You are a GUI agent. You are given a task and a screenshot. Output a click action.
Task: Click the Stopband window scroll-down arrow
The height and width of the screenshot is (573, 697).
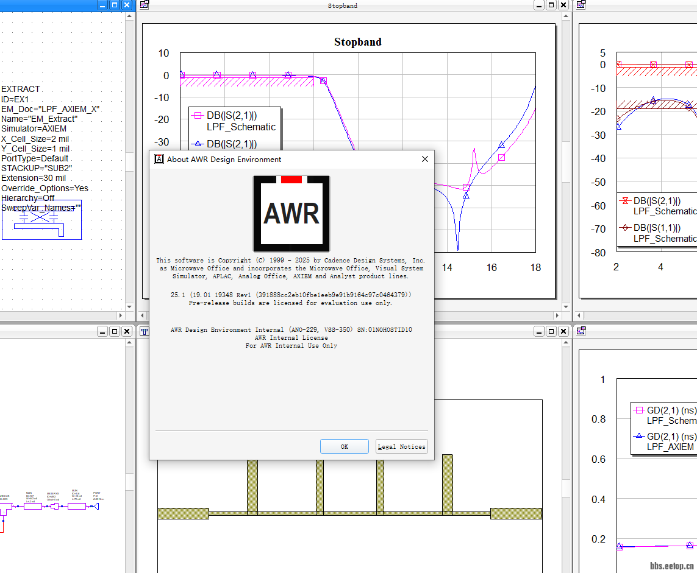(566, 306)
